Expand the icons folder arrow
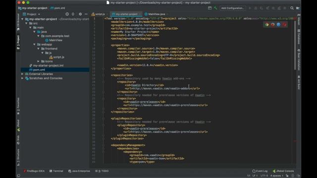Screen dimensions: 317x178 (x=39, y=61)
